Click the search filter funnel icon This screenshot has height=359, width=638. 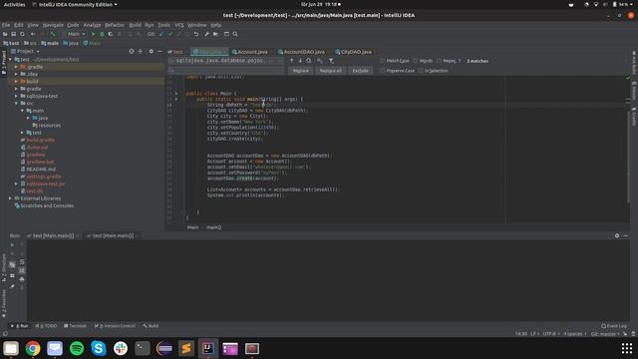click(331, 61)
